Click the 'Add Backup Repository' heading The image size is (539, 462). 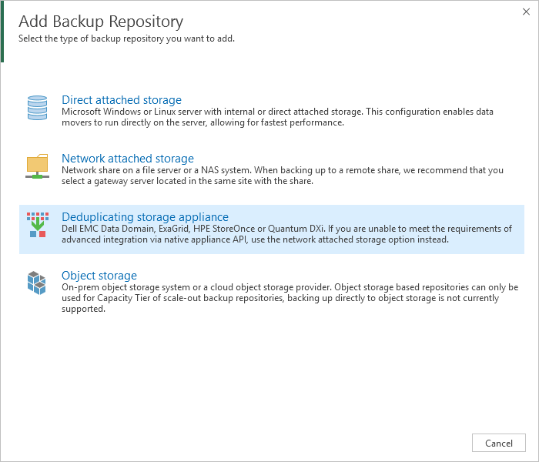point(101,22)
